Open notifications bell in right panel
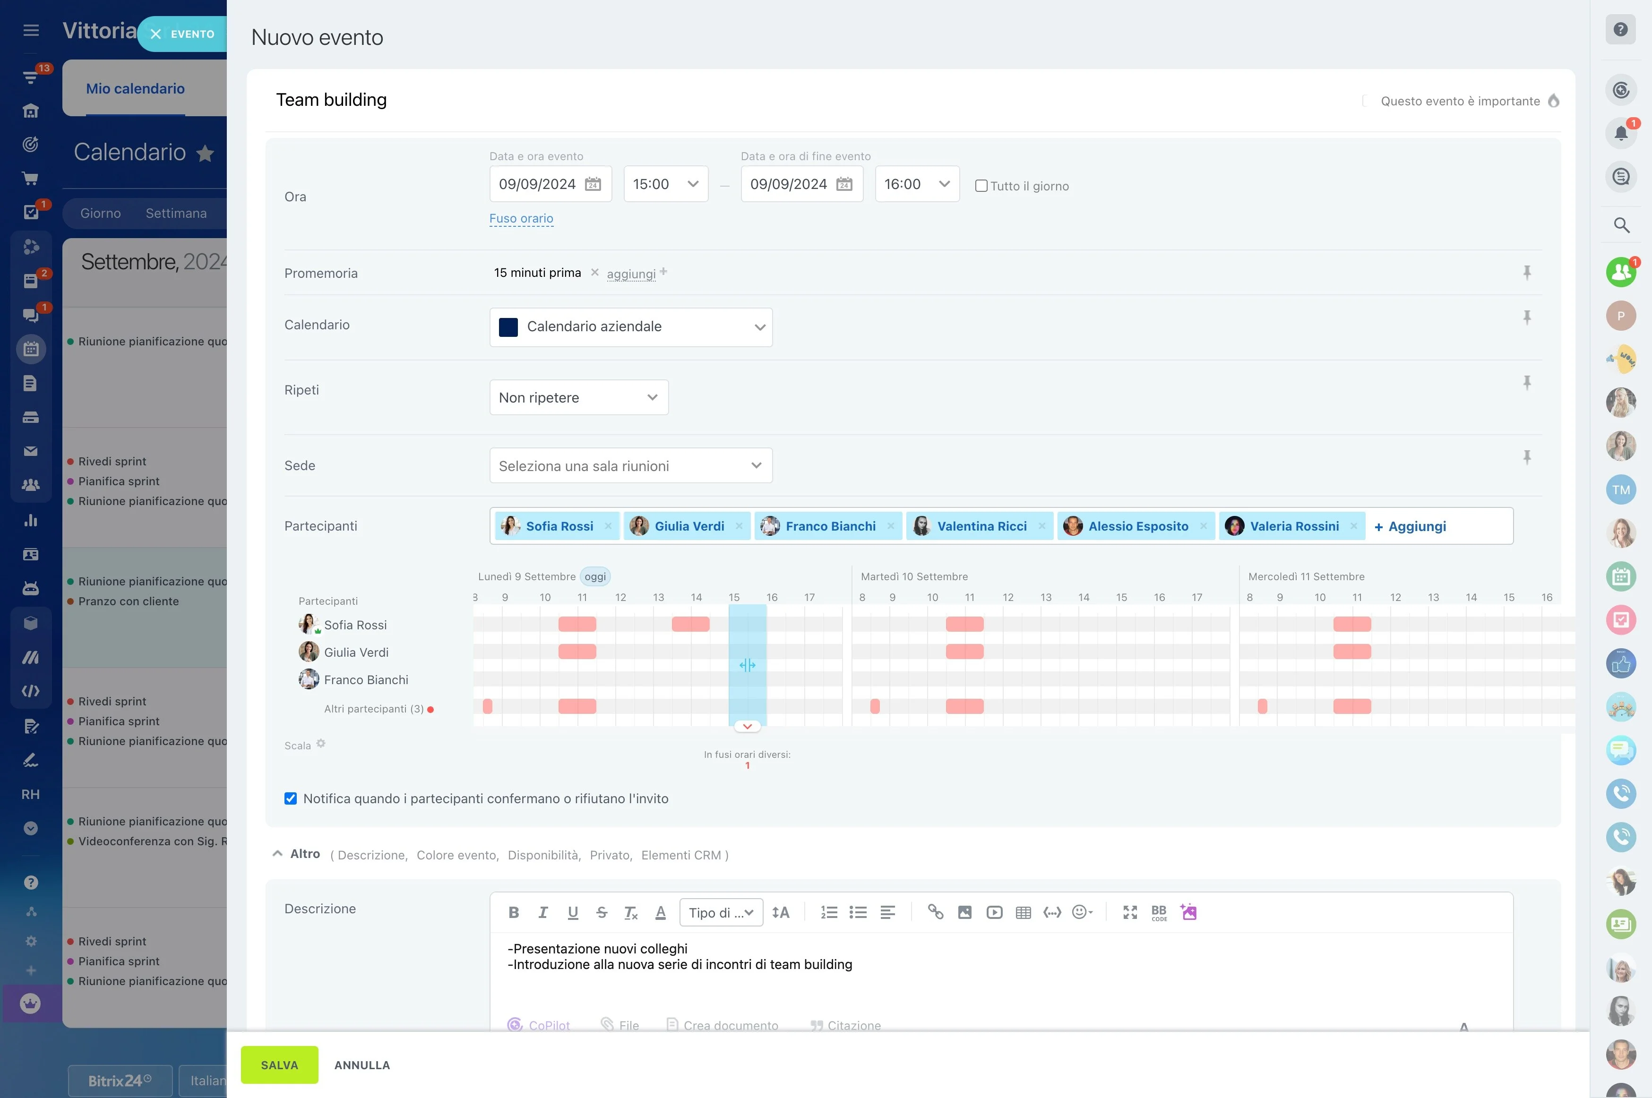Image resolution: width=1652 pixels, height=1098 pixels. 1620,133
